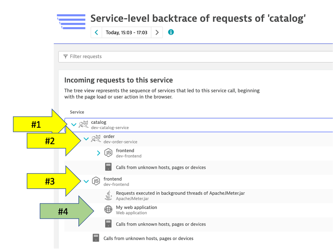Expand the frontend node under order
Viewport: 333px width, 249px height.
coord(99,153)
